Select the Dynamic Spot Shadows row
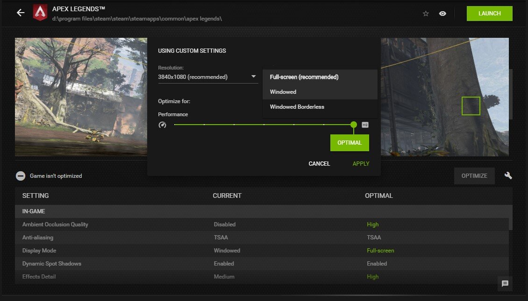This screenshot has width=528, height=301. (x=262, y=264)
